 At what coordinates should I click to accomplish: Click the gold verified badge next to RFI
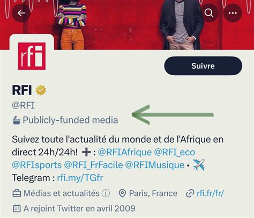[41, 90]
